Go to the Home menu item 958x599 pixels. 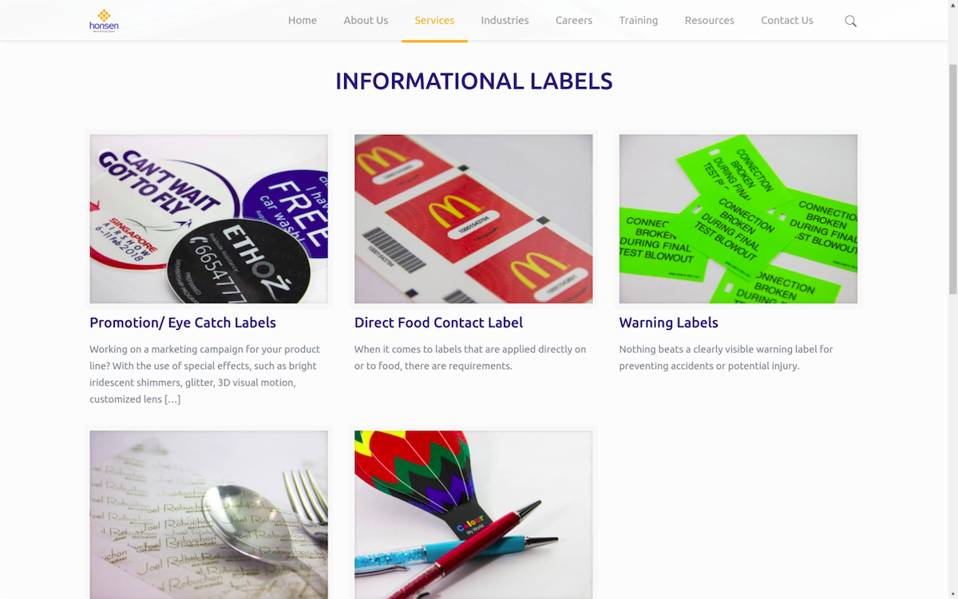point(303,21)
